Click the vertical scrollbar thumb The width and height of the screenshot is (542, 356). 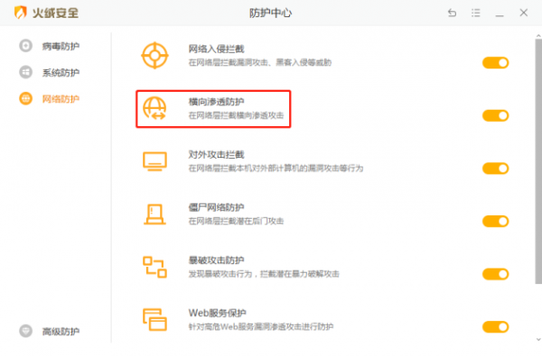pos(538,161)
